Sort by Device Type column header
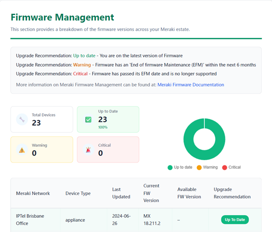This screenshot has height=232, width=272. [78, 193]
